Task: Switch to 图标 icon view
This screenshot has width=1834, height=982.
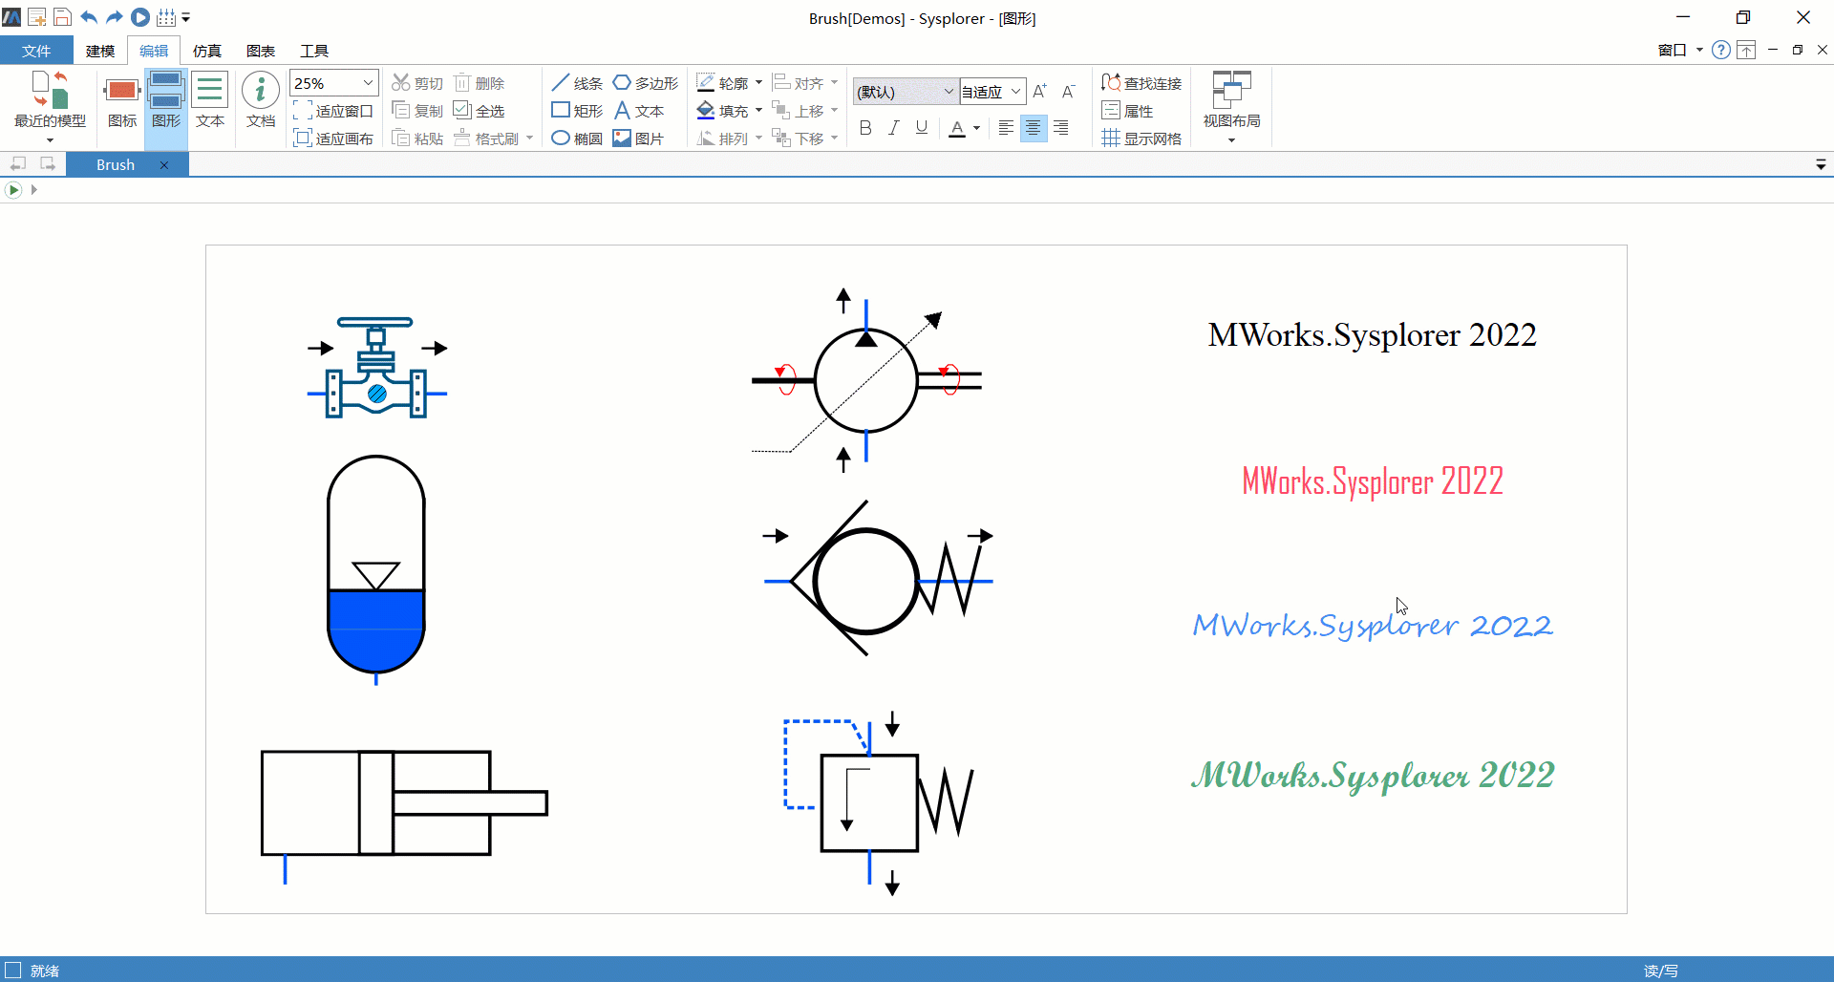Action: point(122,103)
